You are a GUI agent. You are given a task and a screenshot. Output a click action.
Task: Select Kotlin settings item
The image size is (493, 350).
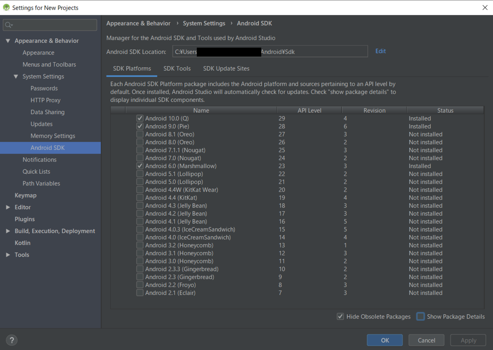(23, 243)
